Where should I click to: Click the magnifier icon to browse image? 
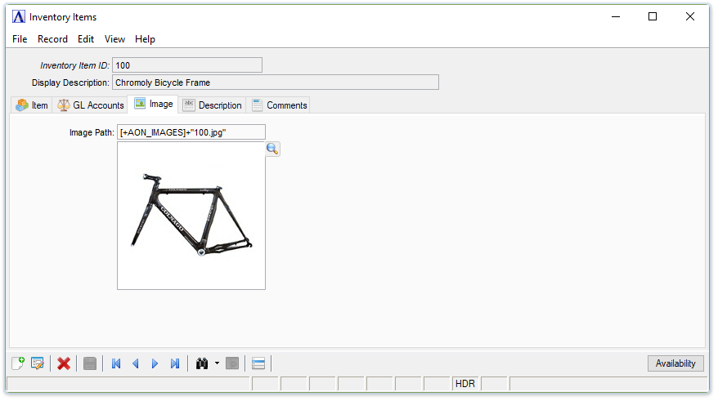click(272, 149)
